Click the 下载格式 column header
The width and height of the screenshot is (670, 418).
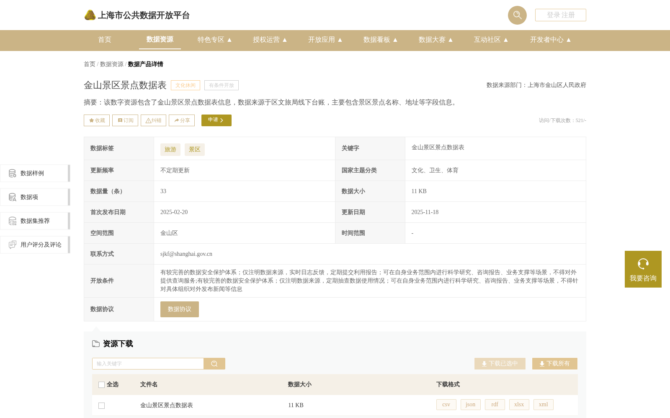click(448, 385)
